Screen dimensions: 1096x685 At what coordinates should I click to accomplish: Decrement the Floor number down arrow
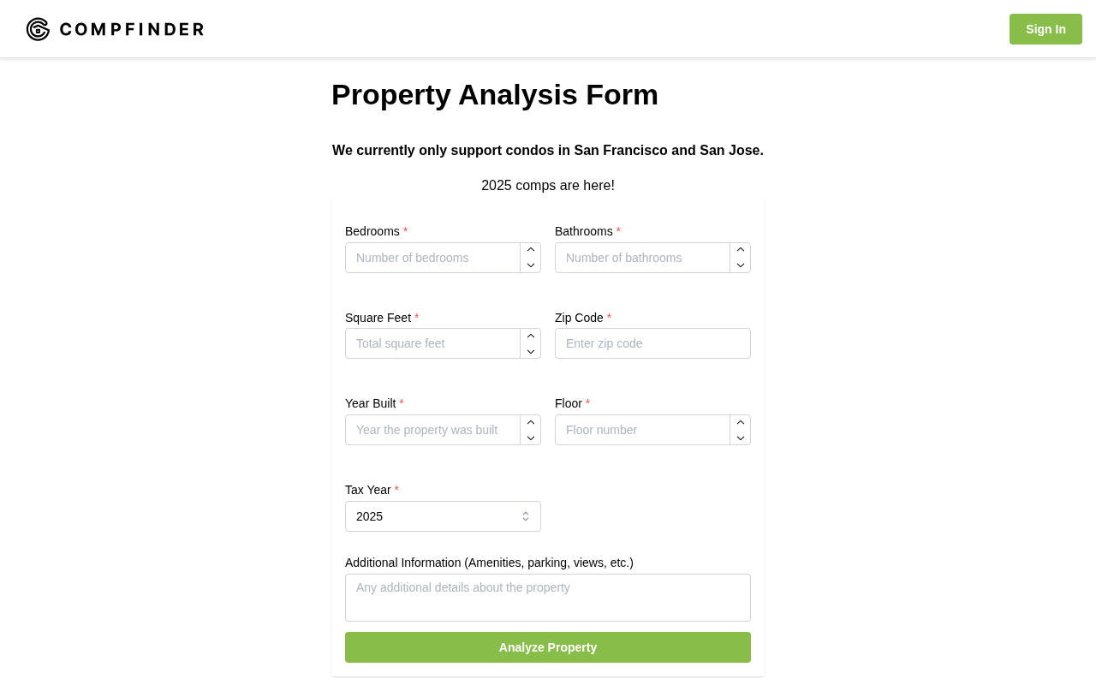coord(741,438)
